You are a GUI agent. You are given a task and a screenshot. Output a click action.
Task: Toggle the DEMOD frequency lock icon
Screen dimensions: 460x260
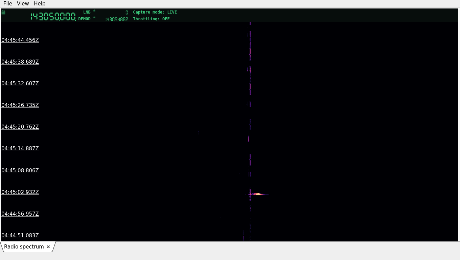tap(94, 17)
